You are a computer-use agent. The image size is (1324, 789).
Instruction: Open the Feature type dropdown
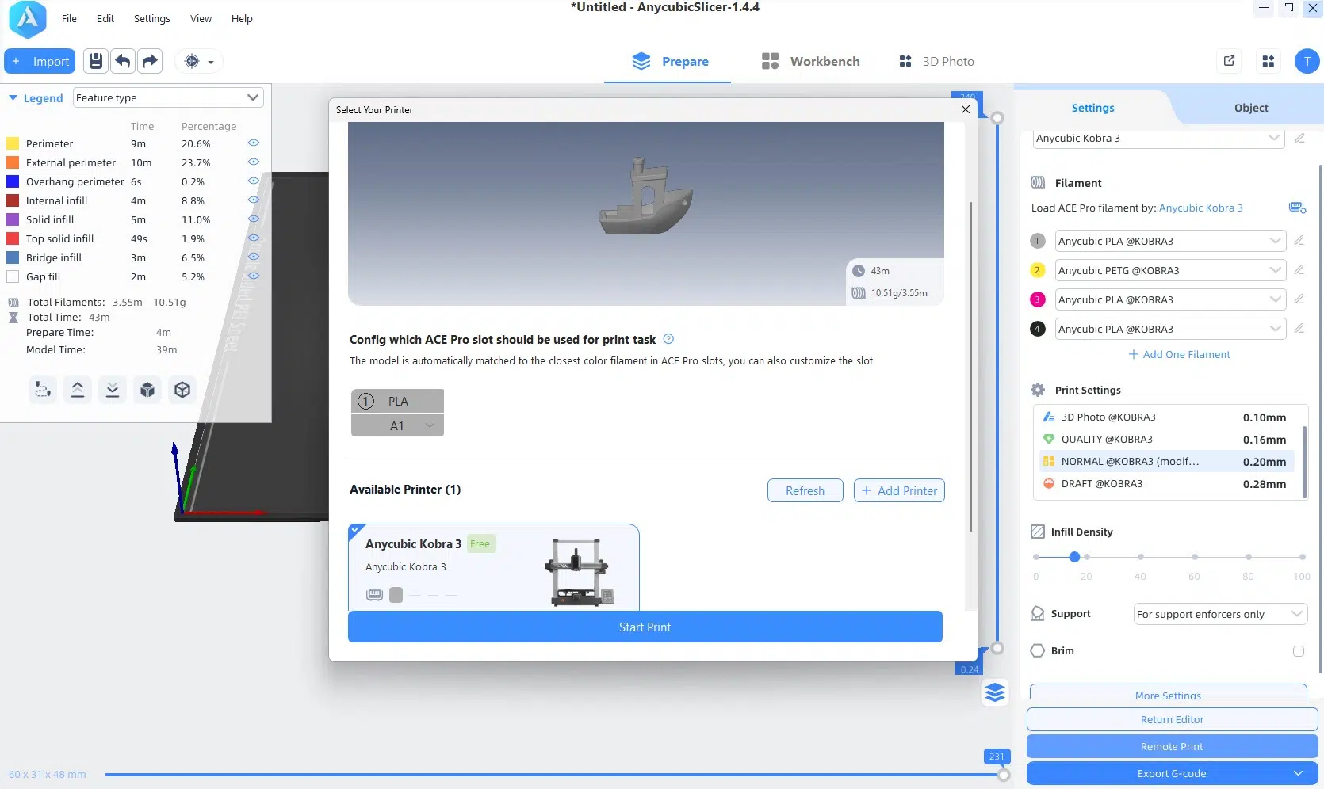coord(168,97)
